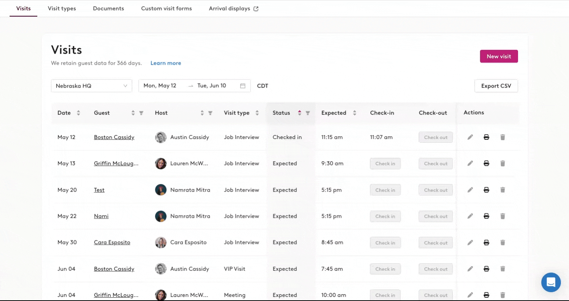Open the guest named Test
This screenshot has width=569, height=301.
(99, 190)
